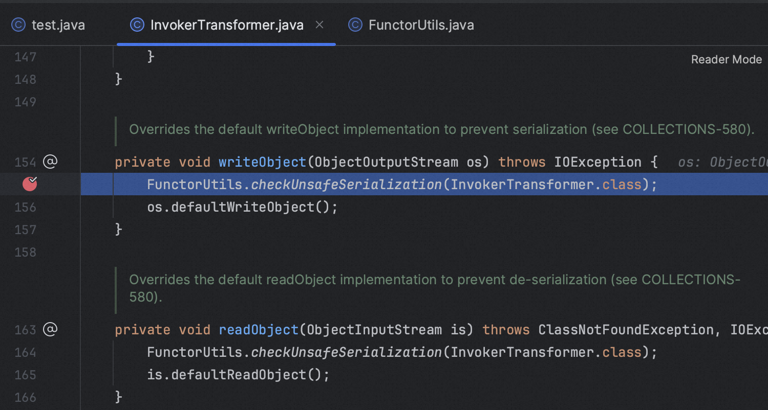Toggle Reader Mode
The image size is (768, 410).
pyautogui.click(x=726, y=60)
